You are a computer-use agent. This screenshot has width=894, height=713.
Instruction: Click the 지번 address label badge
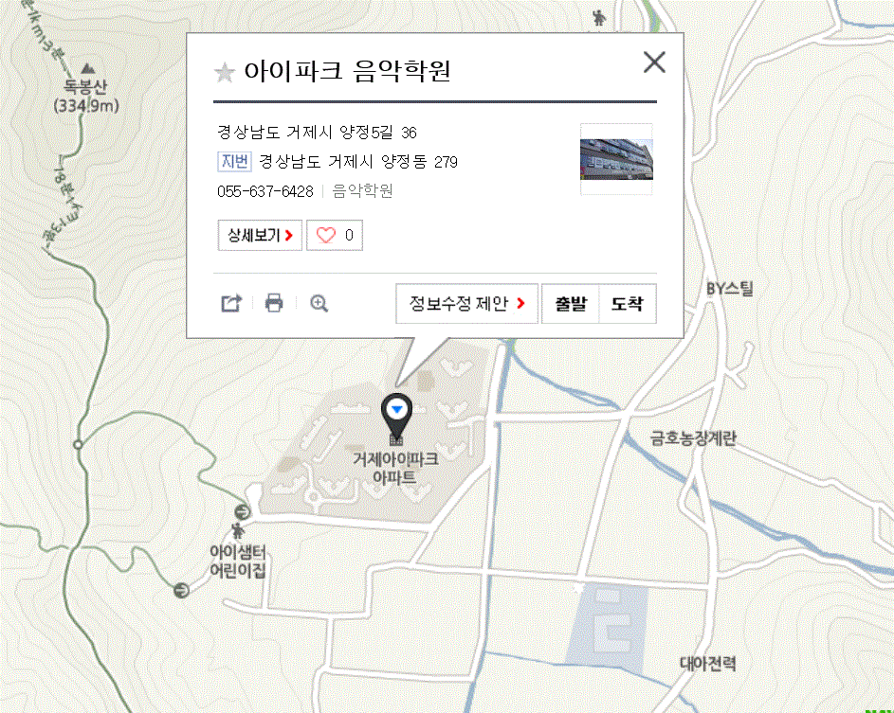point(234,161)
